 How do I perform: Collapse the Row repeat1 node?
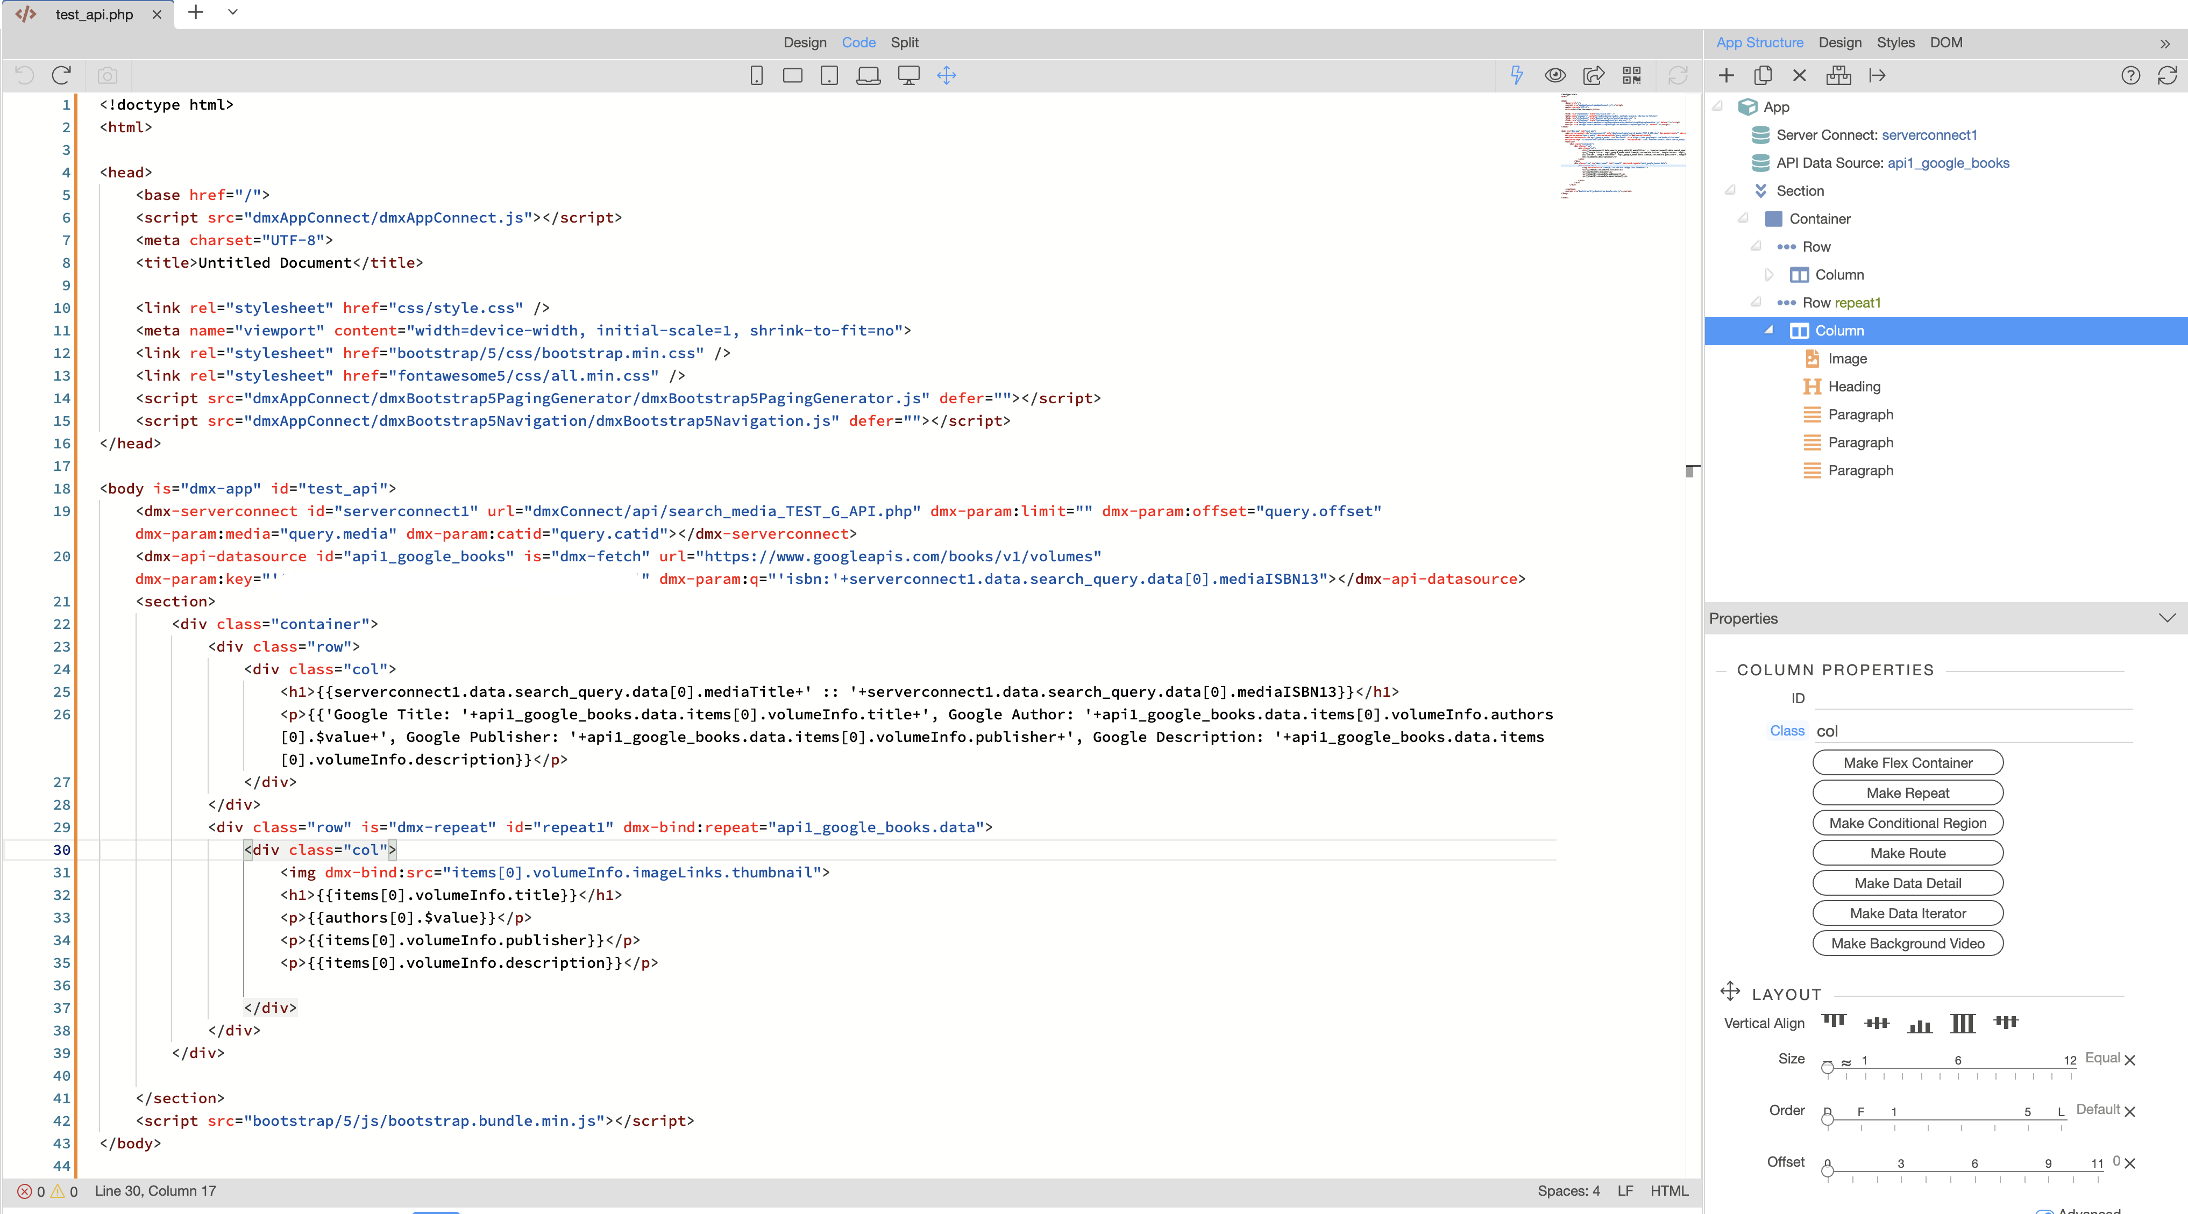[x=1757, y=302]
